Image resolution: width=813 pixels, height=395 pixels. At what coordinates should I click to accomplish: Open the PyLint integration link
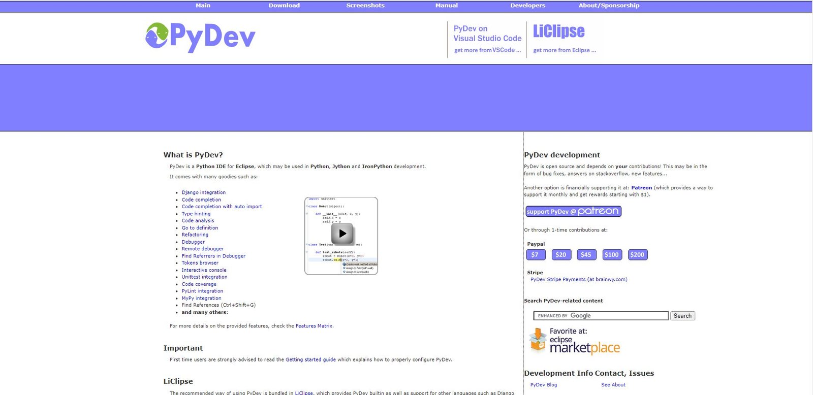click(202, 291)
